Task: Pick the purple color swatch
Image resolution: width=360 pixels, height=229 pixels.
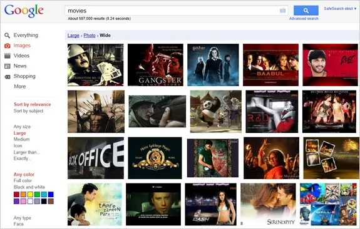Action: (16, 202)
